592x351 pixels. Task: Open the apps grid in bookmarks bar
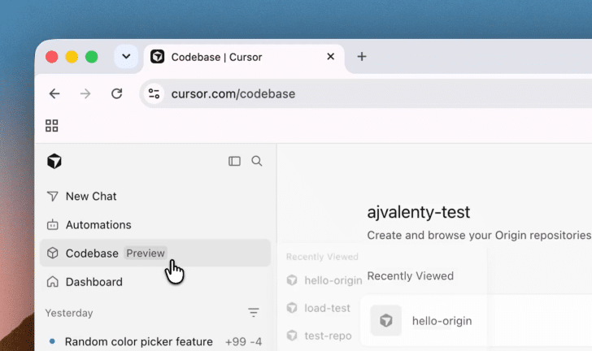coord(52,126)
